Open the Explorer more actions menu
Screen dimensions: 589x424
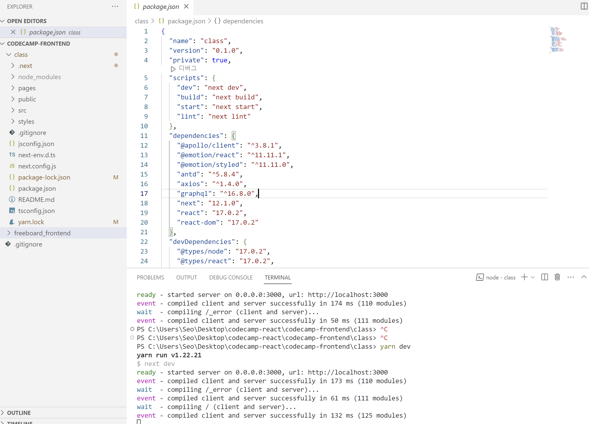click(115, 7)
